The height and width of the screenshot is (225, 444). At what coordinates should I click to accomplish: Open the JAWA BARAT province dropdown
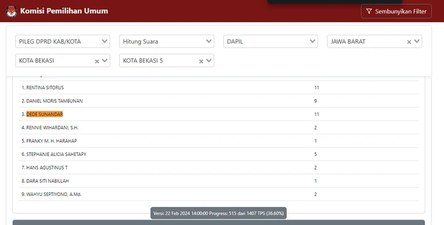click(374, 41)
